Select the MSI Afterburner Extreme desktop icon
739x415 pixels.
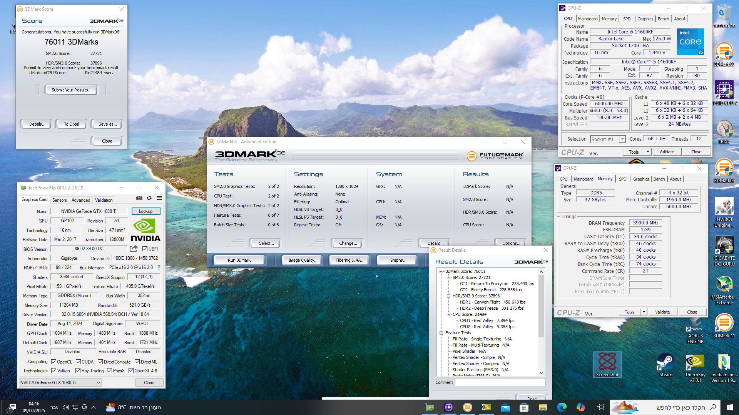click(724, 290)
